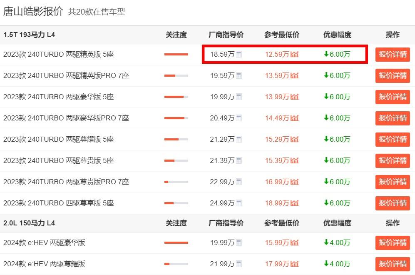Click attention bar for e:HEV 两驱尊耀版

[176, 264]
